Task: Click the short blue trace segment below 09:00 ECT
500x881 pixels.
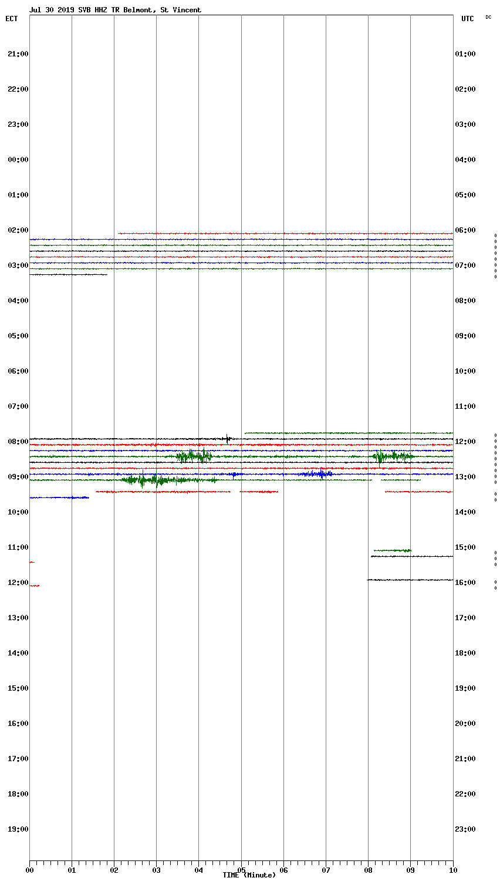Action: (x=59, y=497)
